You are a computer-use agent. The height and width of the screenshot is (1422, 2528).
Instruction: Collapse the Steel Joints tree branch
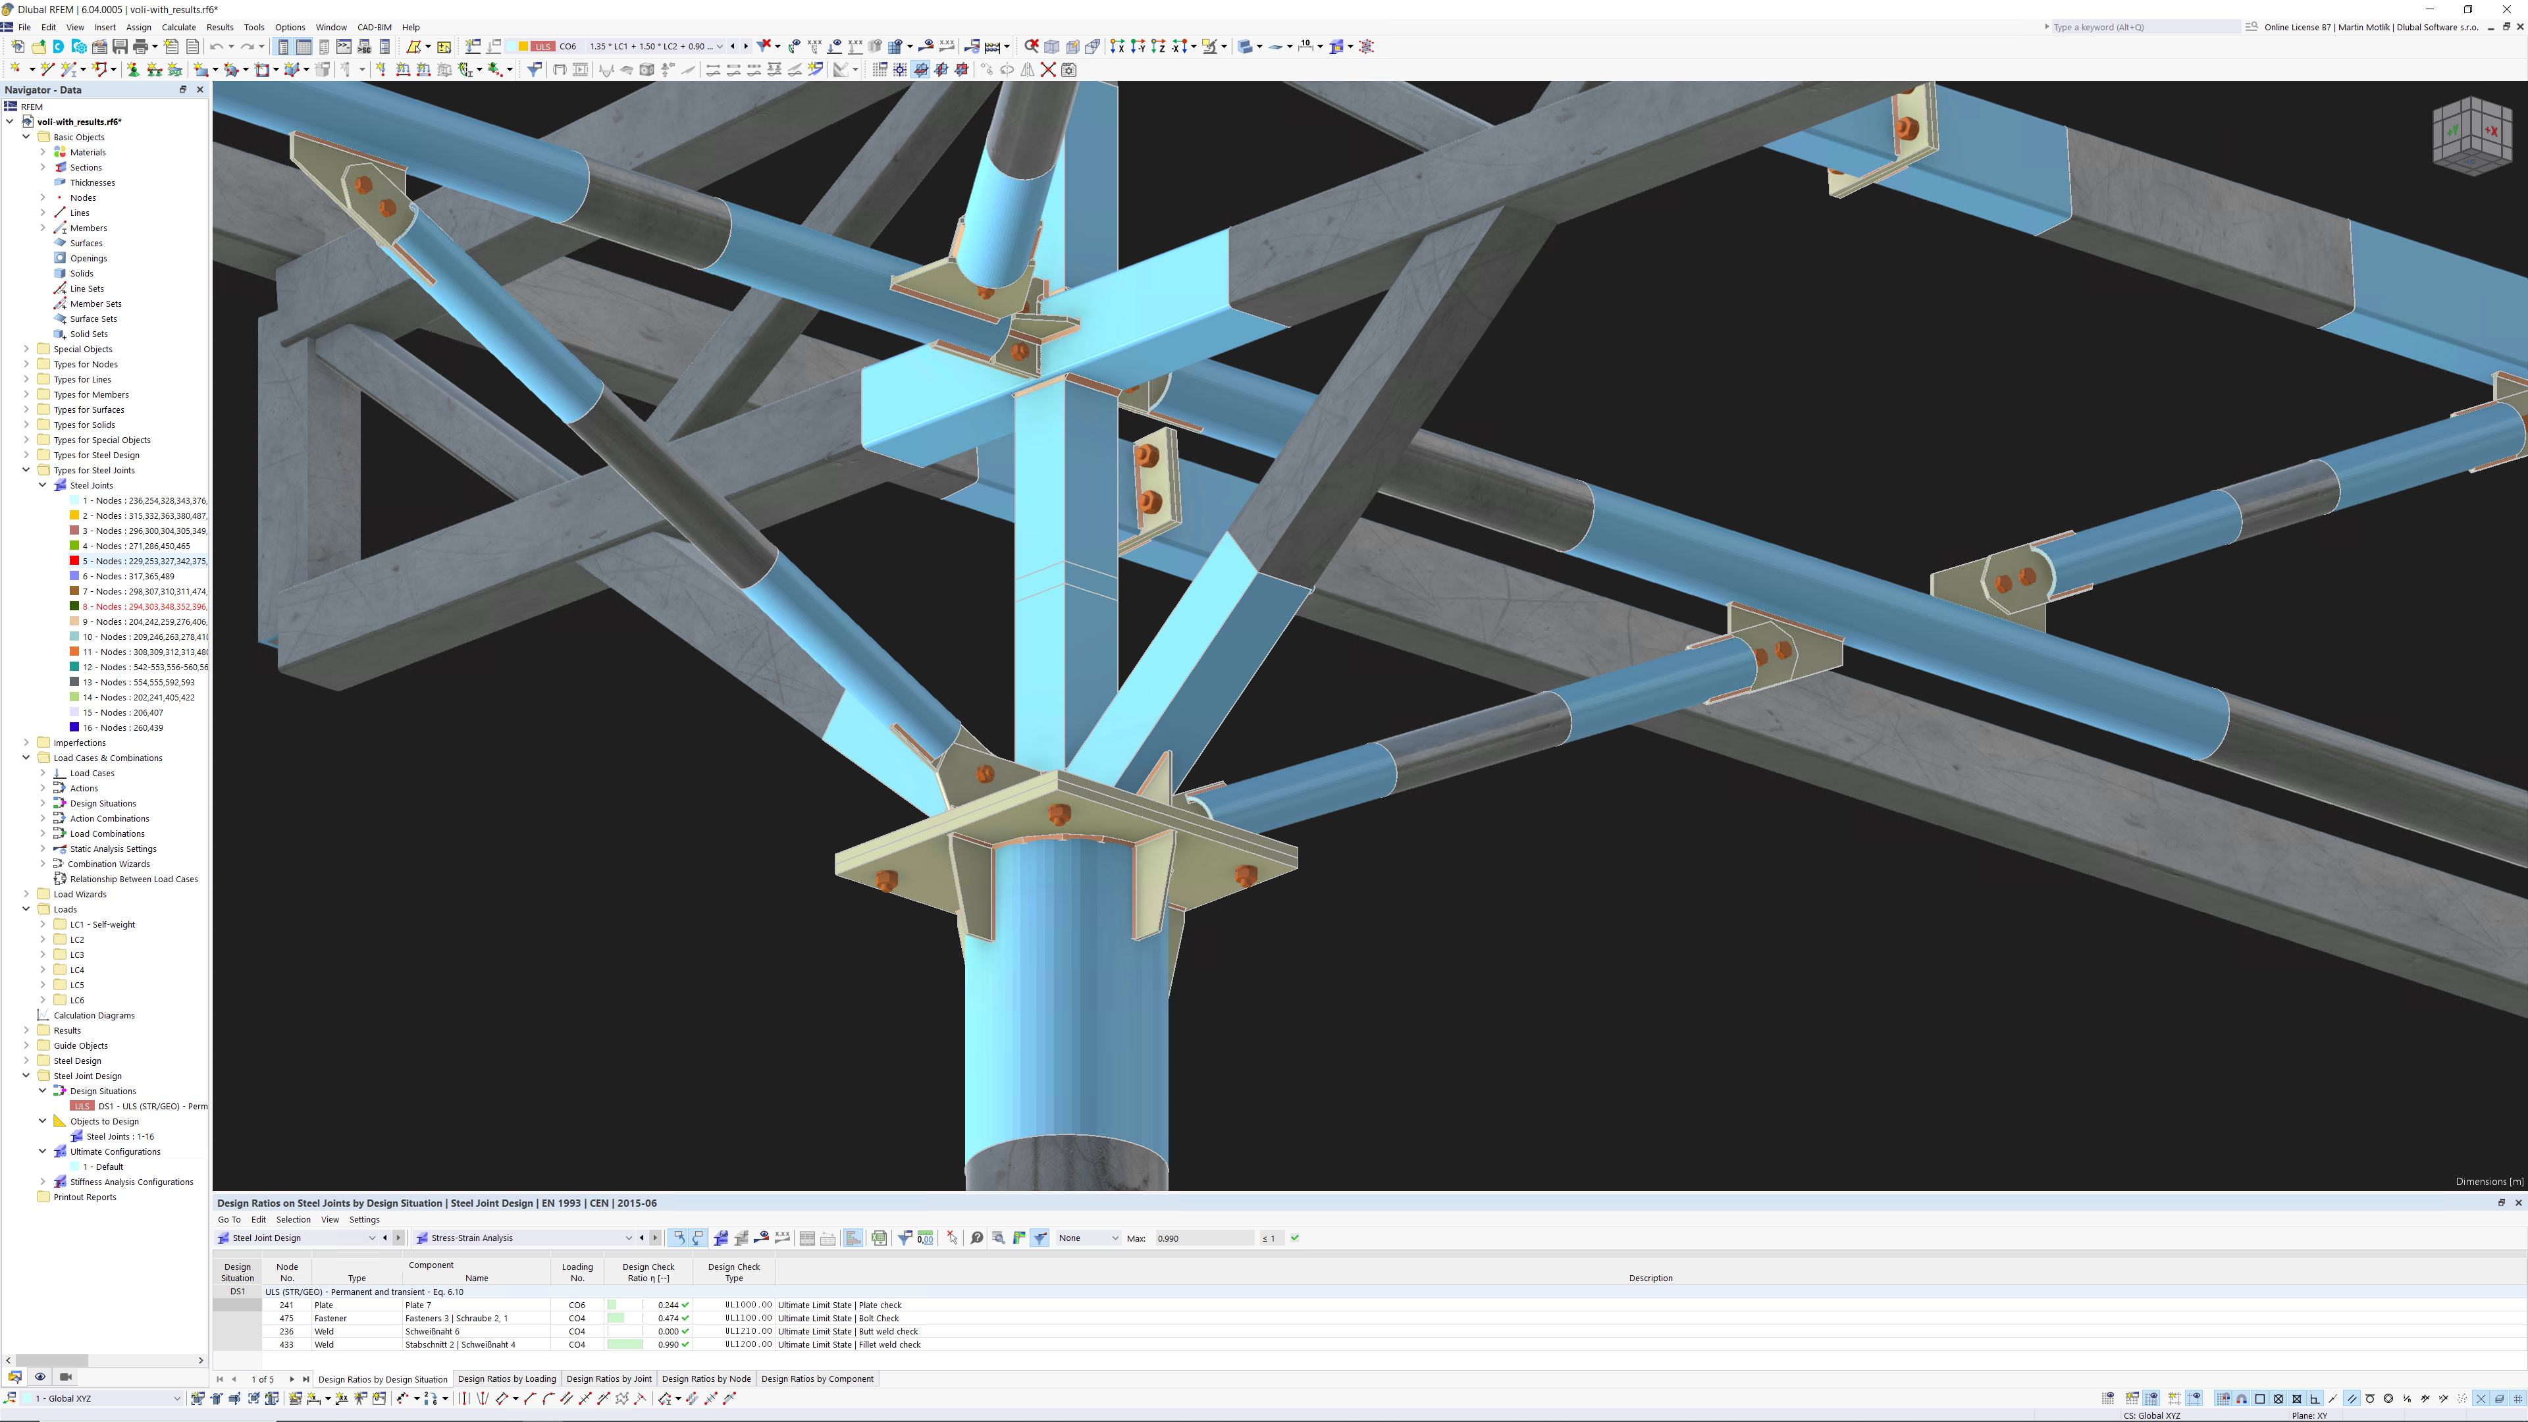(x=43, y=485)
